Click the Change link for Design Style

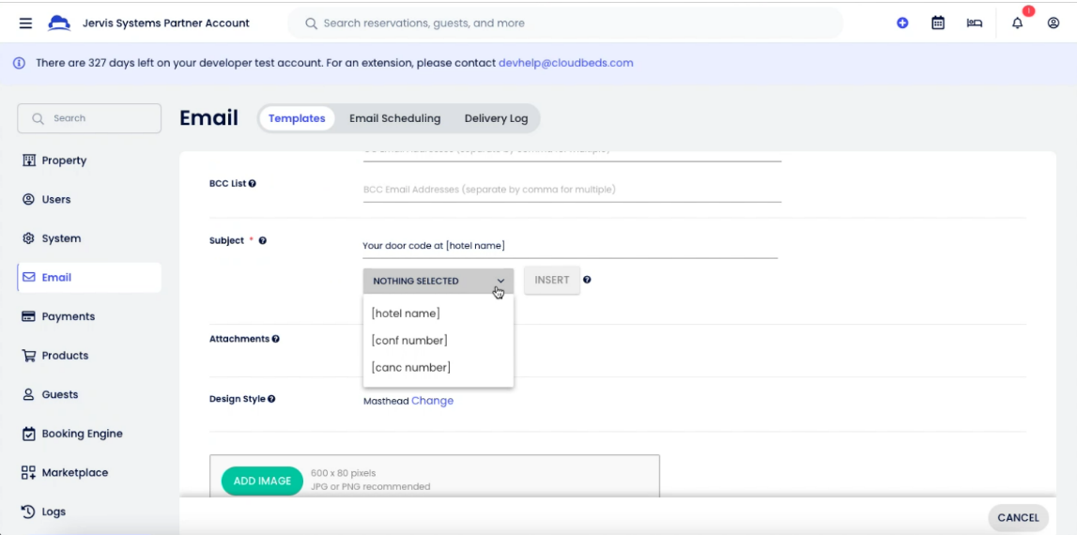(432, 401)
